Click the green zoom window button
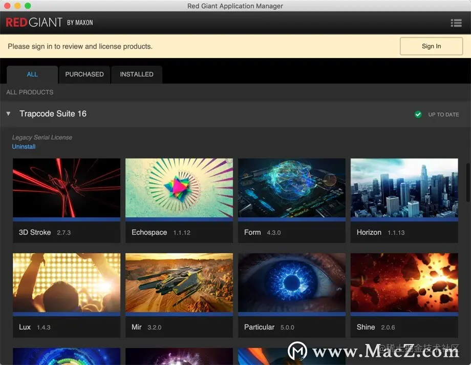 tap(28, 6)
